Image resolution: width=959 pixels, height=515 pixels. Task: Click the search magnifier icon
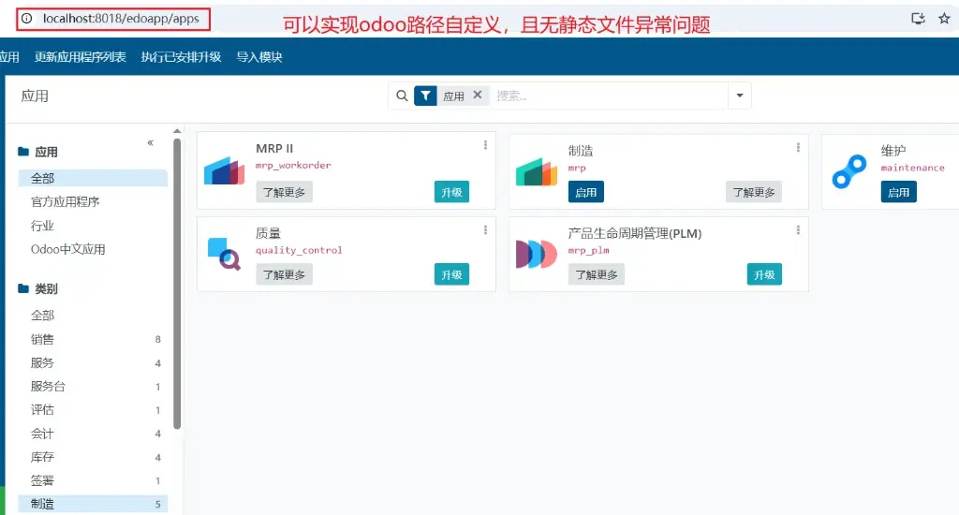402,96
